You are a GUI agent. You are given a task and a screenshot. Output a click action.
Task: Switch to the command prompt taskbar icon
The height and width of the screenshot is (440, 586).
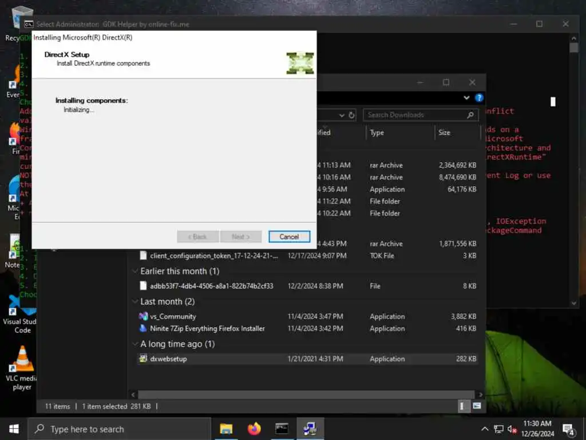point(282,429)
